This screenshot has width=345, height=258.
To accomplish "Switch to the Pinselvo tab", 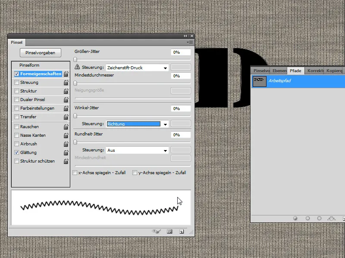I will [261, 71].
